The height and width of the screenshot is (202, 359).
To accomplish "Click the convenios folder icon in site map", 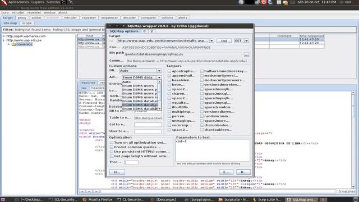I will pos(13,44).
